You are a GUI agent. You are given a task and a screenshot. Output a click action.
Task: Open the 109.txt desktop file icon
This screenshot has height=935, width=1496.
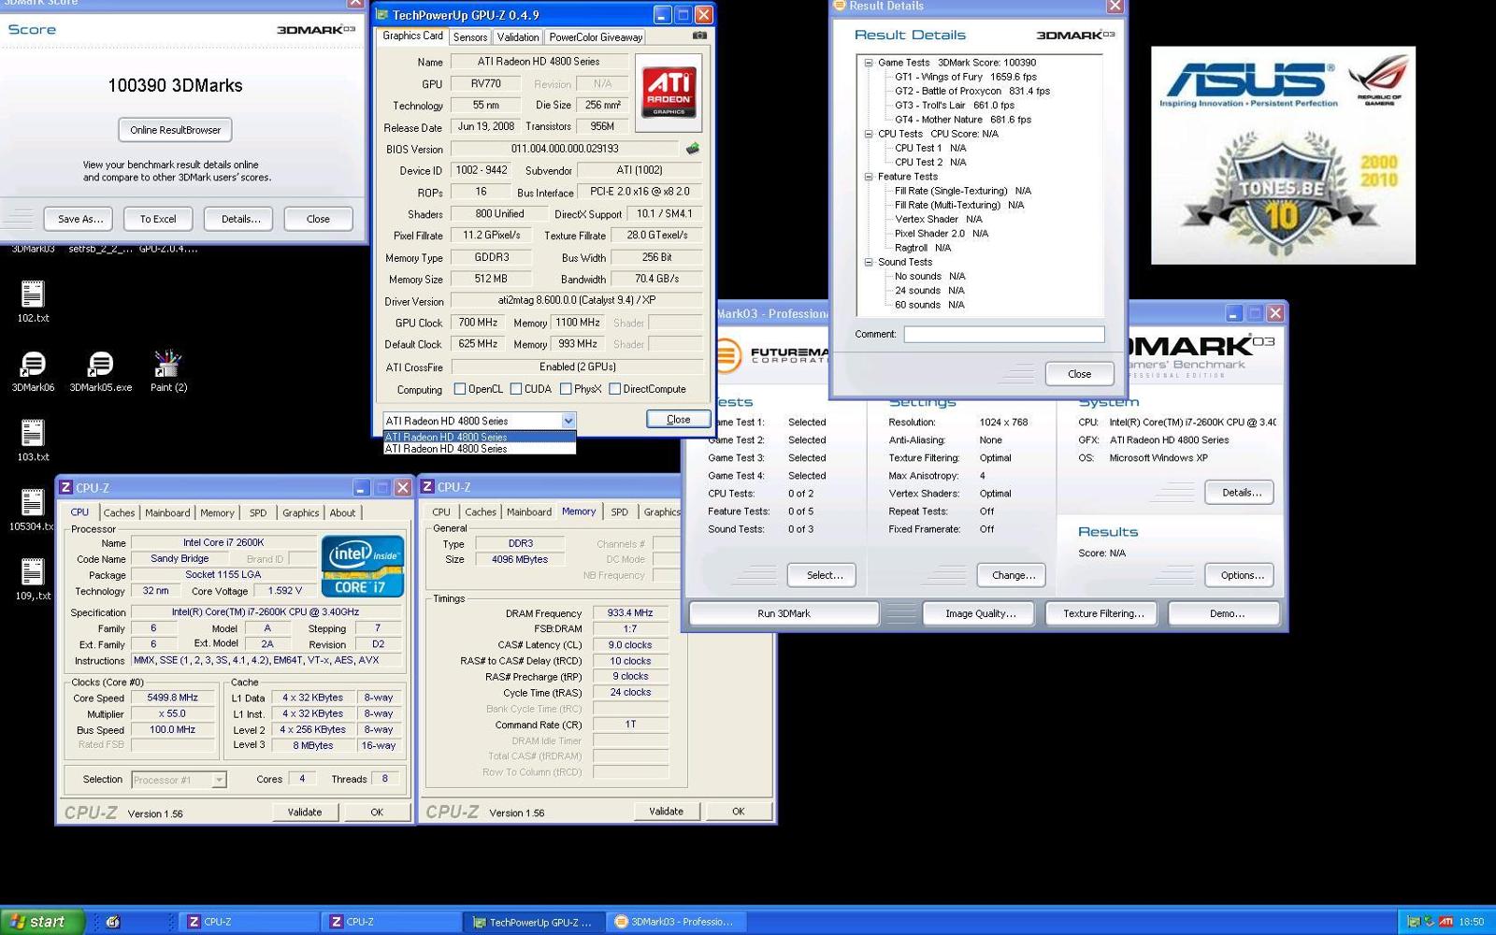[33, 579]
